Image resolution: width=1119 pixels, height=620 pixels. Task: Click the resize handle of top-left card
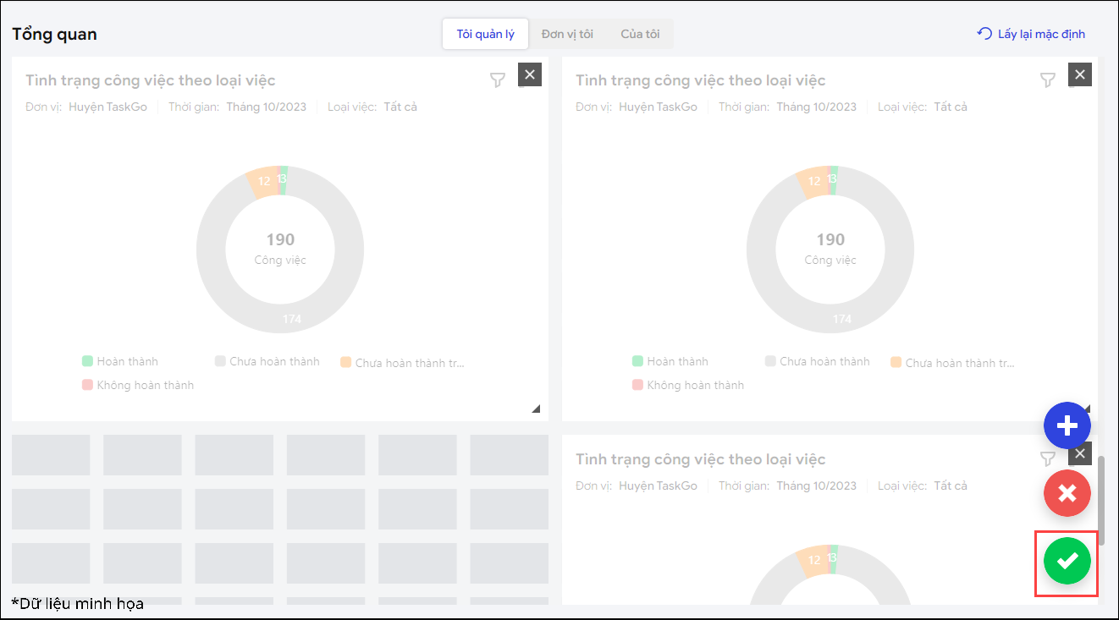tap(535, 409)
